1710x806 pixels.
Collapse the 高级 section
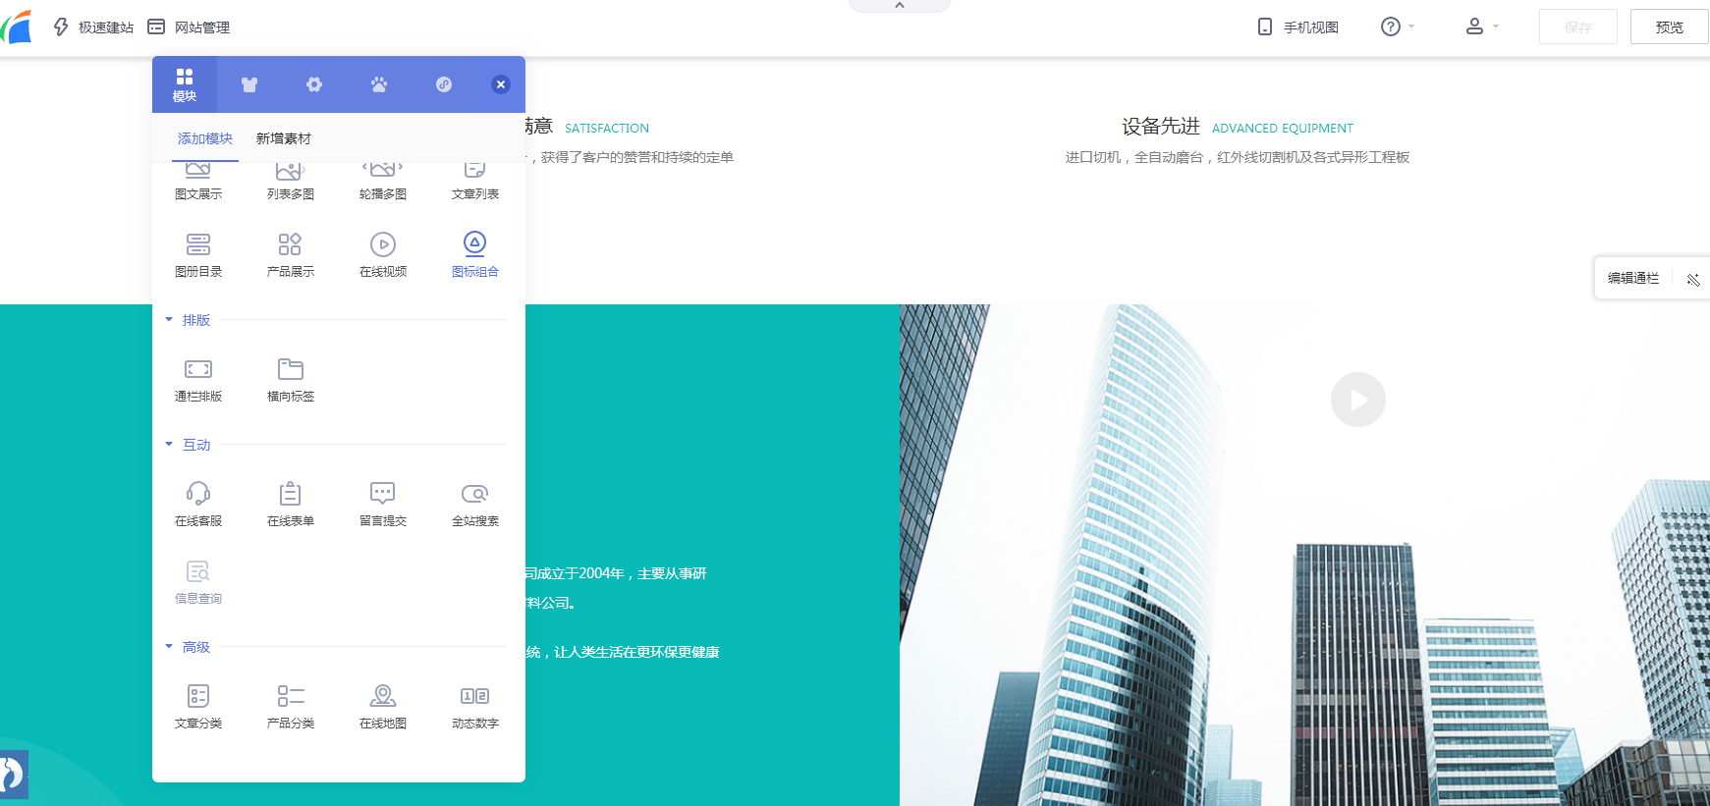pyautogui.click(x=170, y=647)
